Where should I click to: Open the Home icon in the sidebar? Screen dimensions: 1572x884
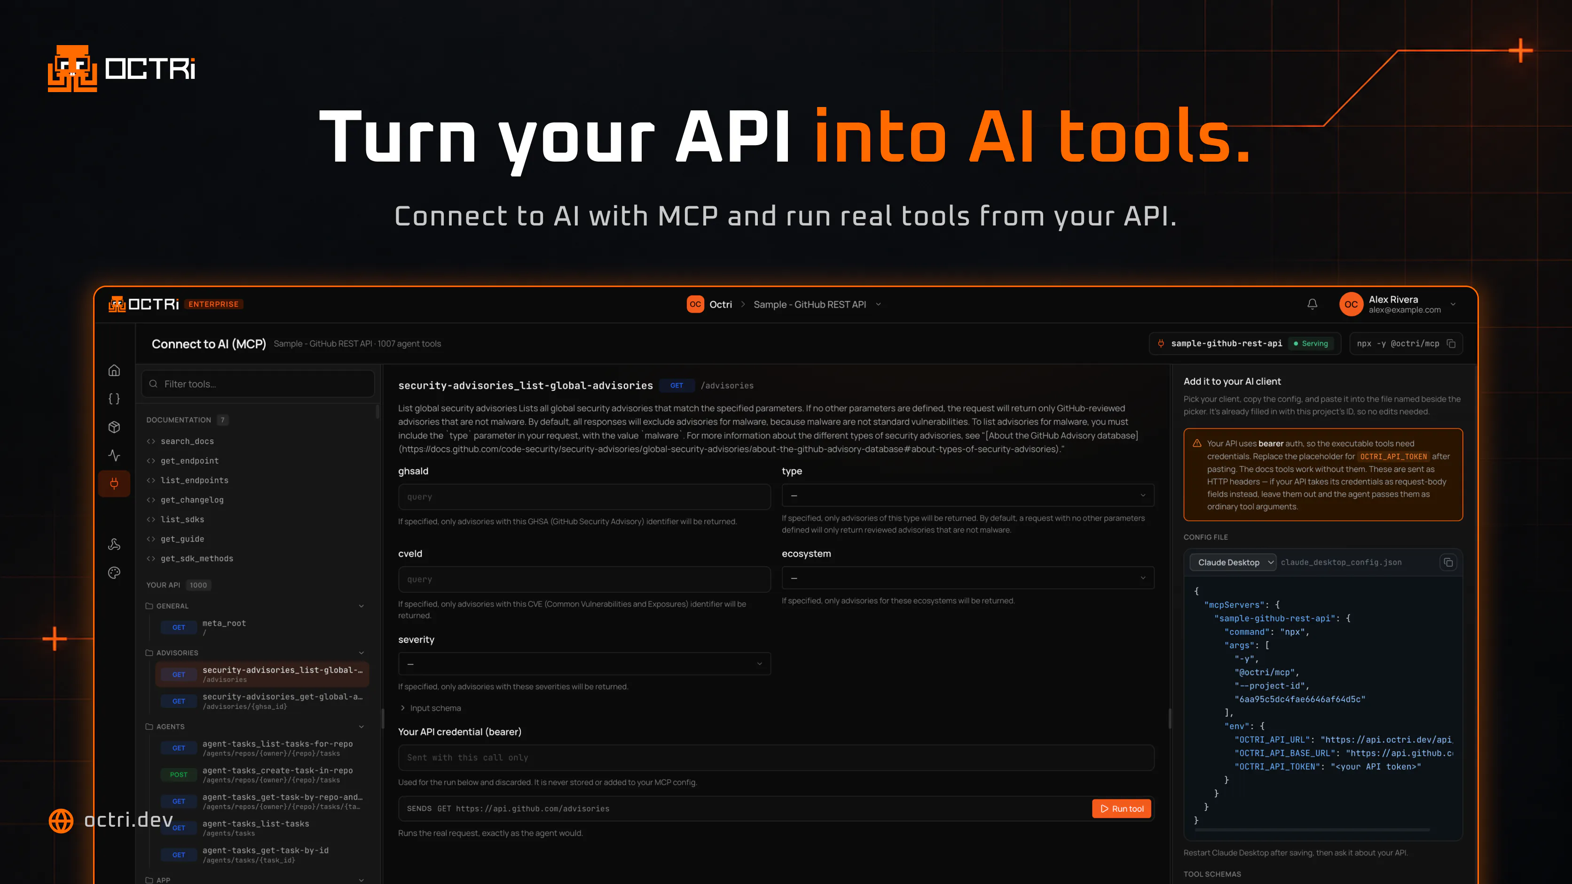point(114,370)
